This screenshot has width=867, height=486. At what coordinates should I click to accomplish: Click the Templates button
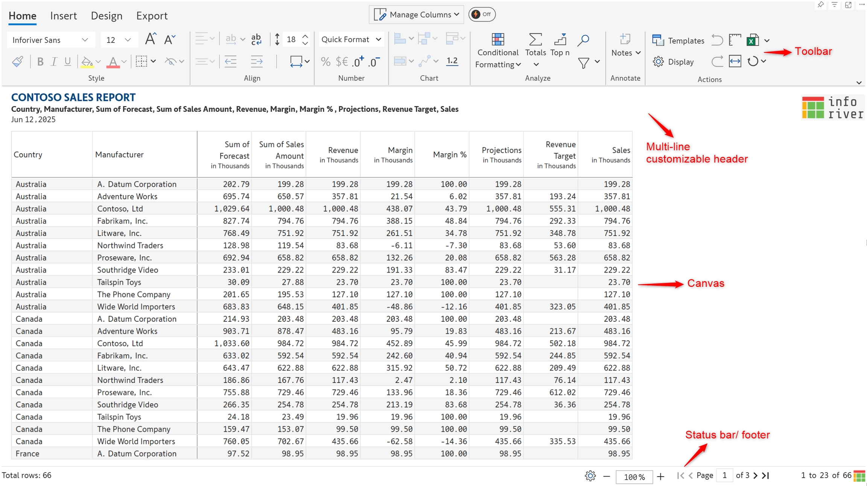(x=678, y=40)
